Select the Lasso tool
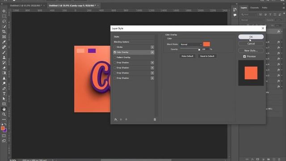Image resolution: width=286 pixels, height=161 pixels. click(4, 21)
